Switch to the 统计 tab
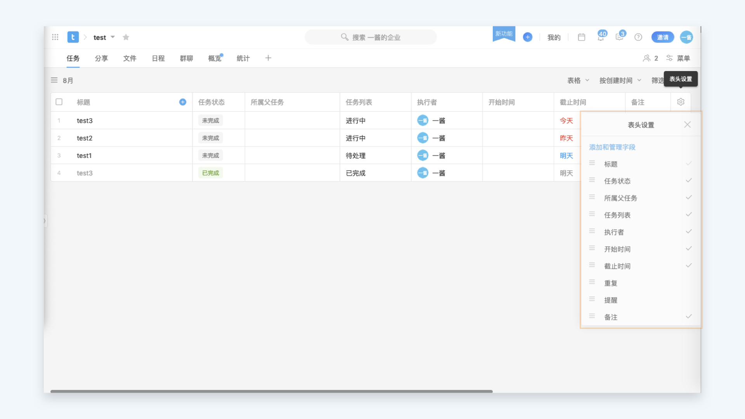Viewport: 745px width, 419px height. 243,59
